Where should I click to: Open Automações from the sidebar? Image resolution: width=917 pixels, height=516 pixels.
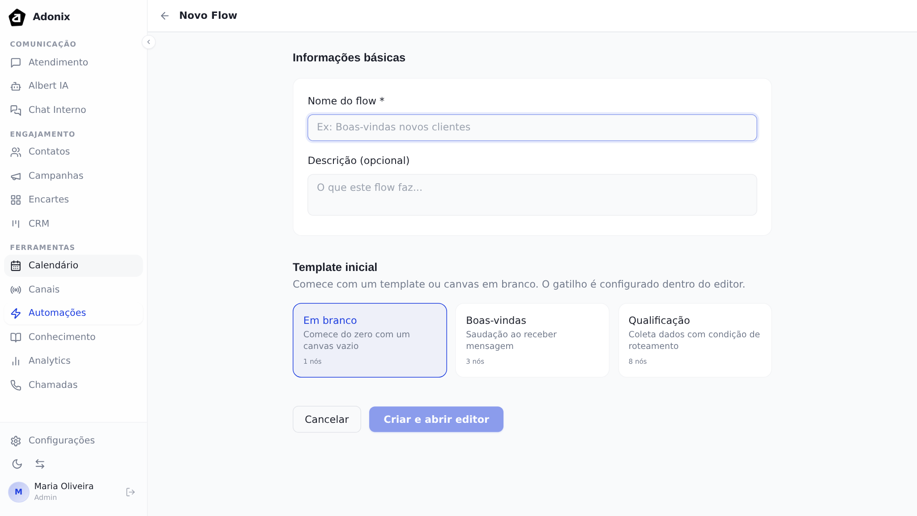tap(57, 313)
